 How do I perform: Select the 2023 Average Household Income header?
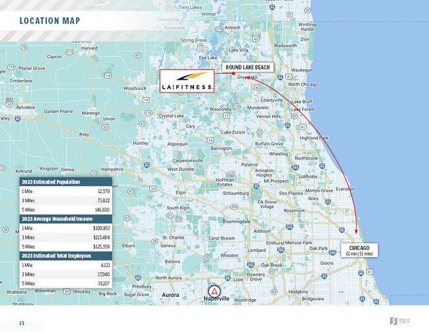[x=65, y=218]
